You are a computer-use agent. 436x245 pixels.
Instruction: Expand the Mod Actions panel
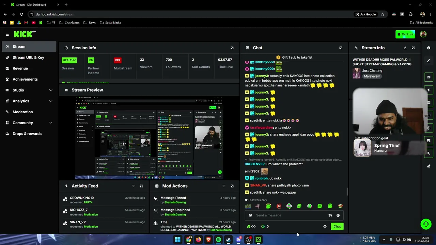pos(232,186)
